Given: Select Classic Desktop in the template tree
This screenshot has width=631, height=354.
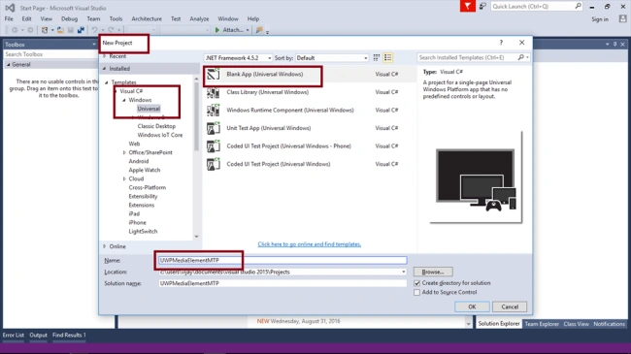Looking at the screenshot, I should tap(156, 126).
